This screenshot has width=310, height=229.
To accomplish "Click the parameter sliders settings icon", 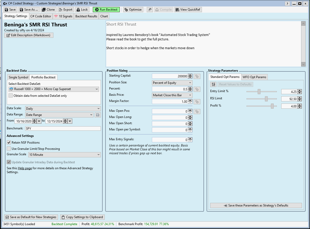I will coord(213,84).
